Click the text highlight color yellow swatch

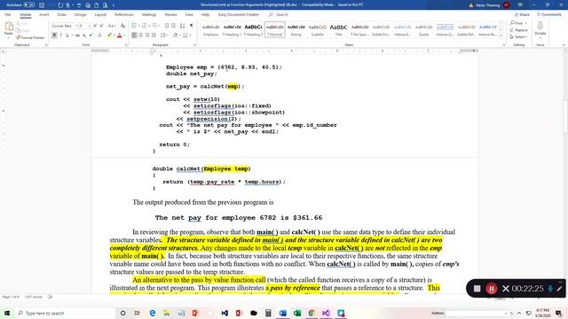[109, 35]
